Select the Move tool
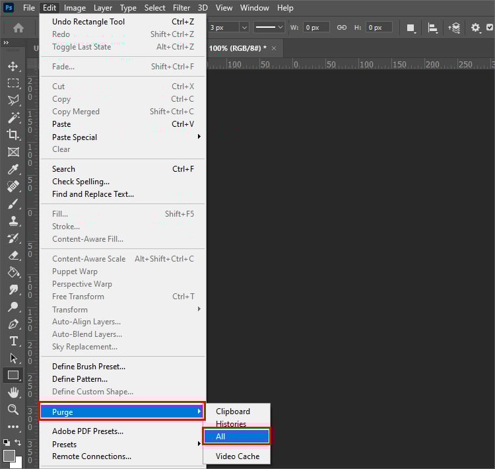The image size is (495, 469). click(13, 66)
